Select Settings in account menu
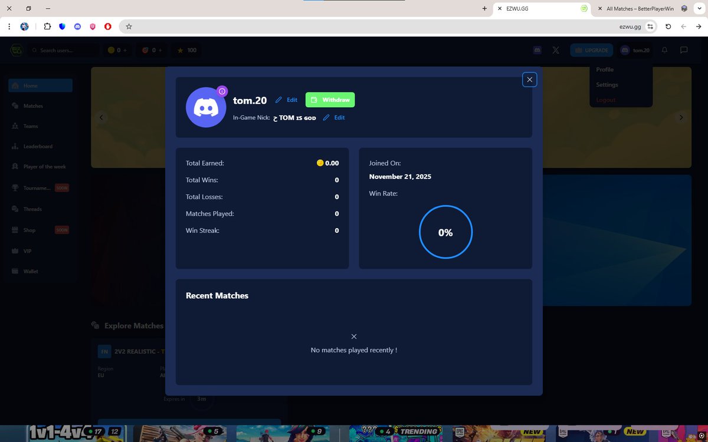This screenshot has height=442, width=708. click(607, 85)
